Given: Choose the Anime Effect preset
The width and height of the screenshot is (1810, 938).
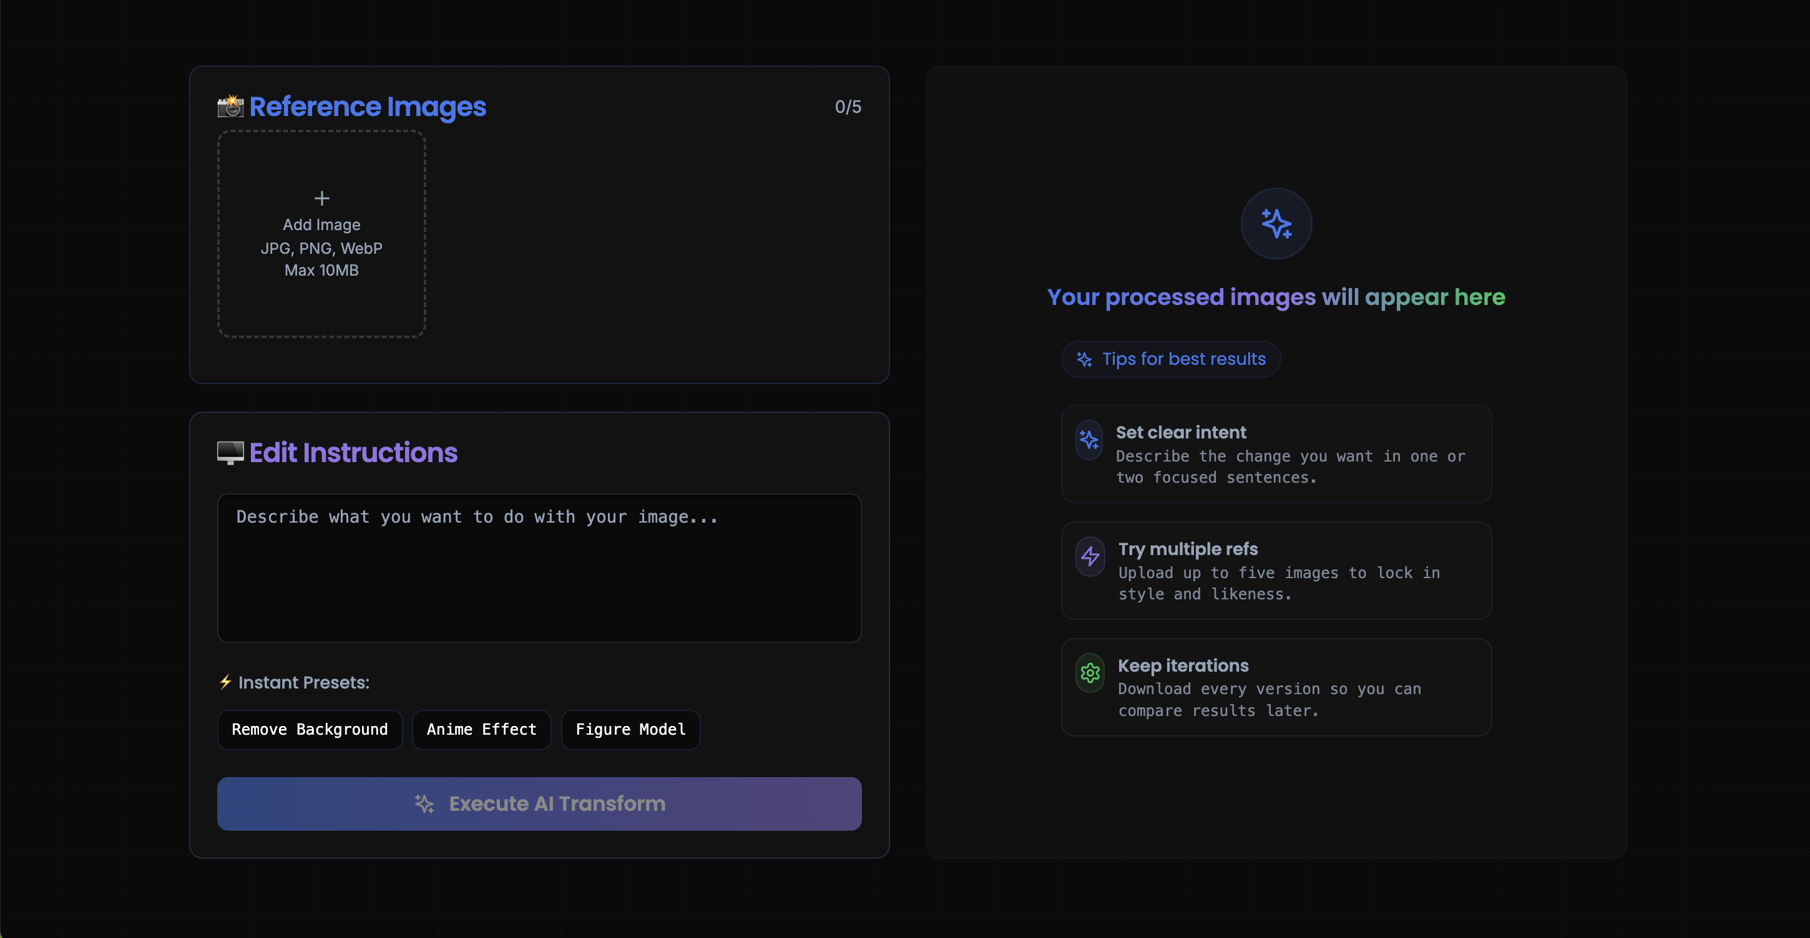Looking at the screenshot, I should pyautogui.click(x=481, y=730).
